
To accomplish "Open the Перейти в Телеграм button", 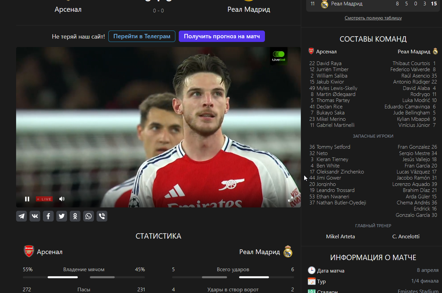I will (142, 36).
